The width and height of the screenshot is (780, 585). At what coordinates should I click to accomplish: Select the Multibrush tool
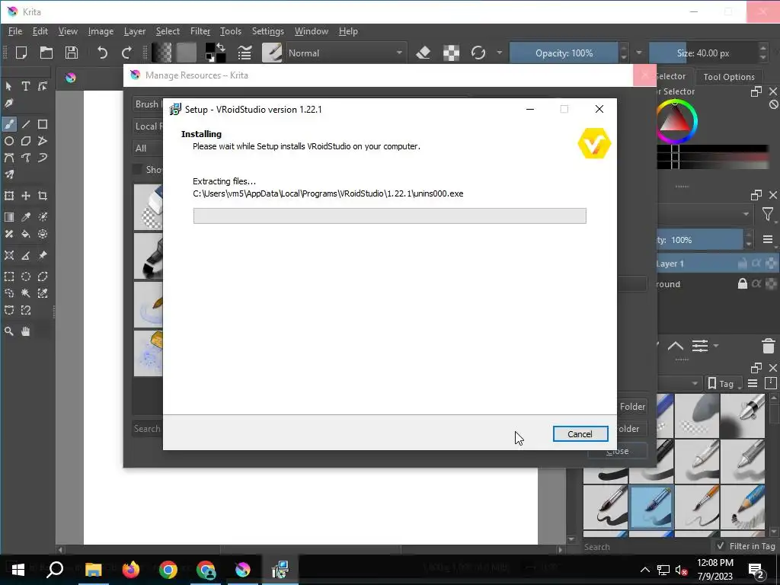point(9,174)
